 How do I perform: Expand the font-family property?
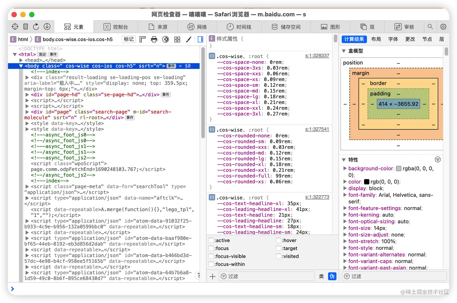pos(345,195)
